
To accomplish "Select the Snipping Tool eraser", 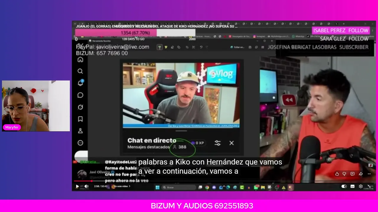I will tap(172, 47).
